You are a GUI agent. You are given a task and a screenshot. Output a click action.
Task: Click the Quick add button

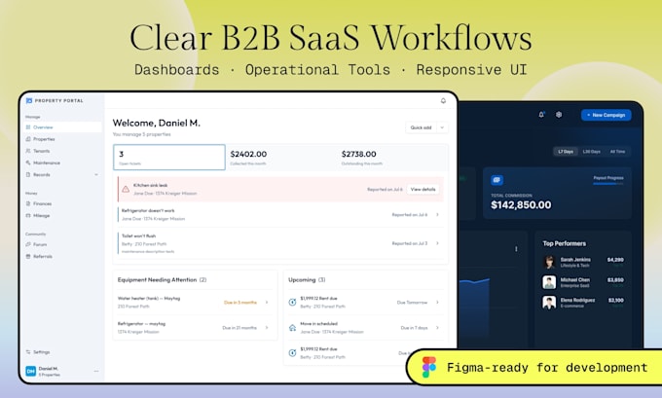pos(421,127)
